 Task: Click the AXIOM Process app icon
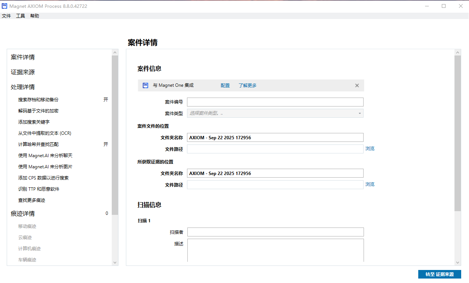[x=5, y=6]
